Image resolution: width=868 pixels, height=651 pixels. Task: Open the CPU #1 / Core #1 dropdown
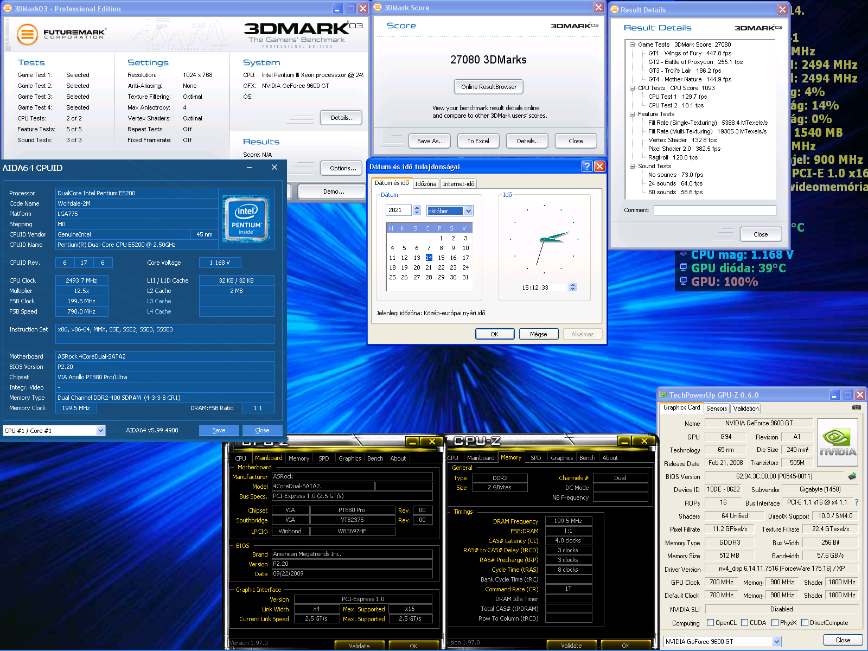pyautogui.click(x=100, y=431)
